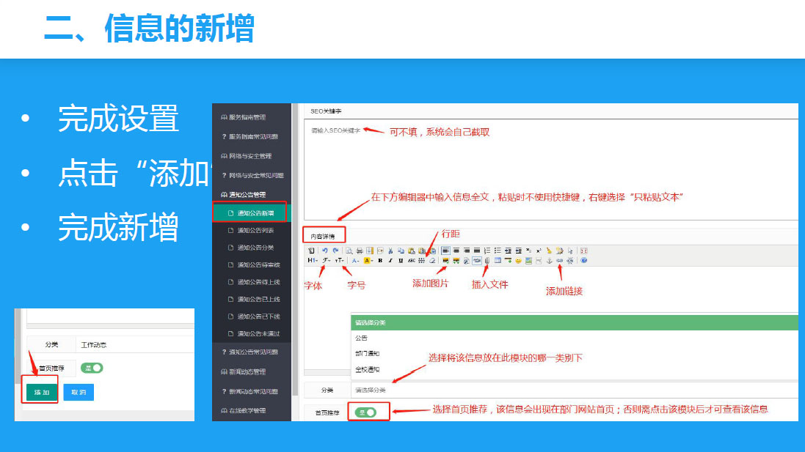The image size is (805, 452).
Task: Open the 请选择分类 category dropdown field
Action: pyautogui.click(x=572, y=390)
